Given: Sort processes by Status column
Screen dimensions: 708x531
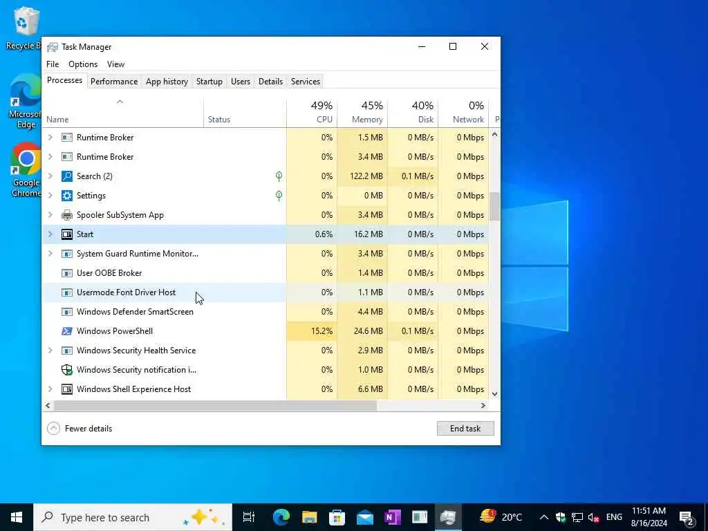Looking at the screenshot, I should (245, 112).
